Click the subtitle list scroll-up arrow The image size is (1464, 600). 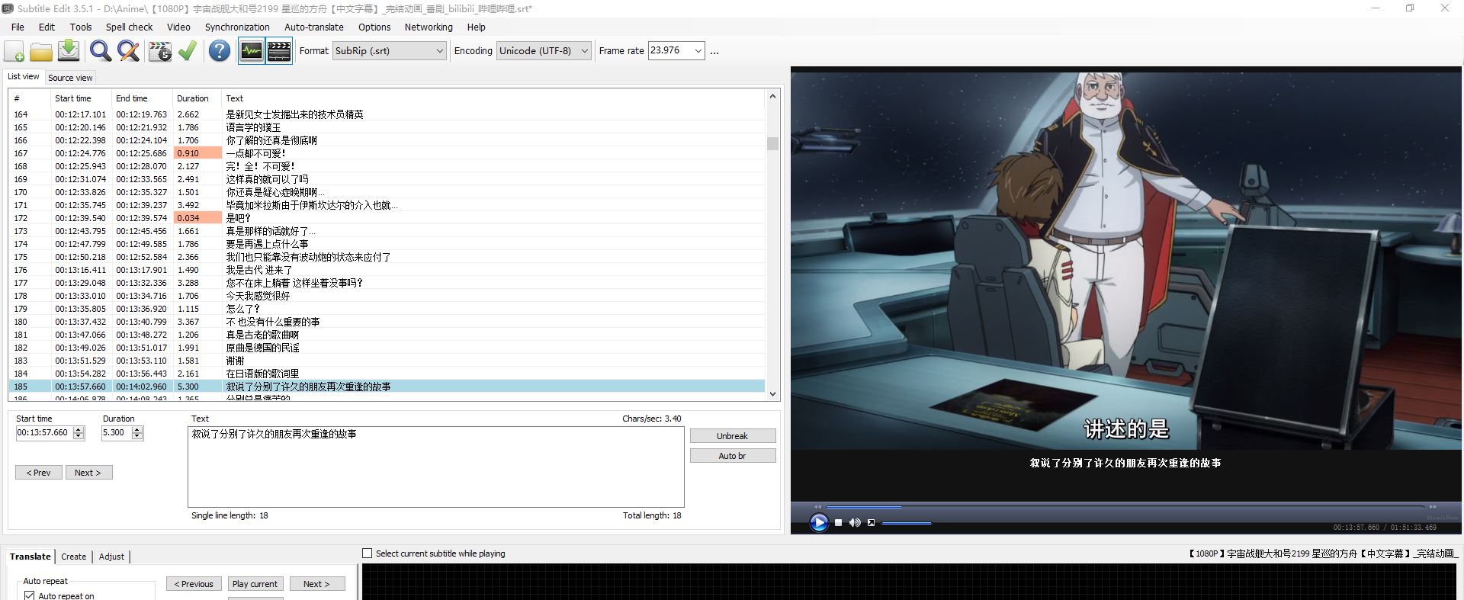(x=772, y=96)
